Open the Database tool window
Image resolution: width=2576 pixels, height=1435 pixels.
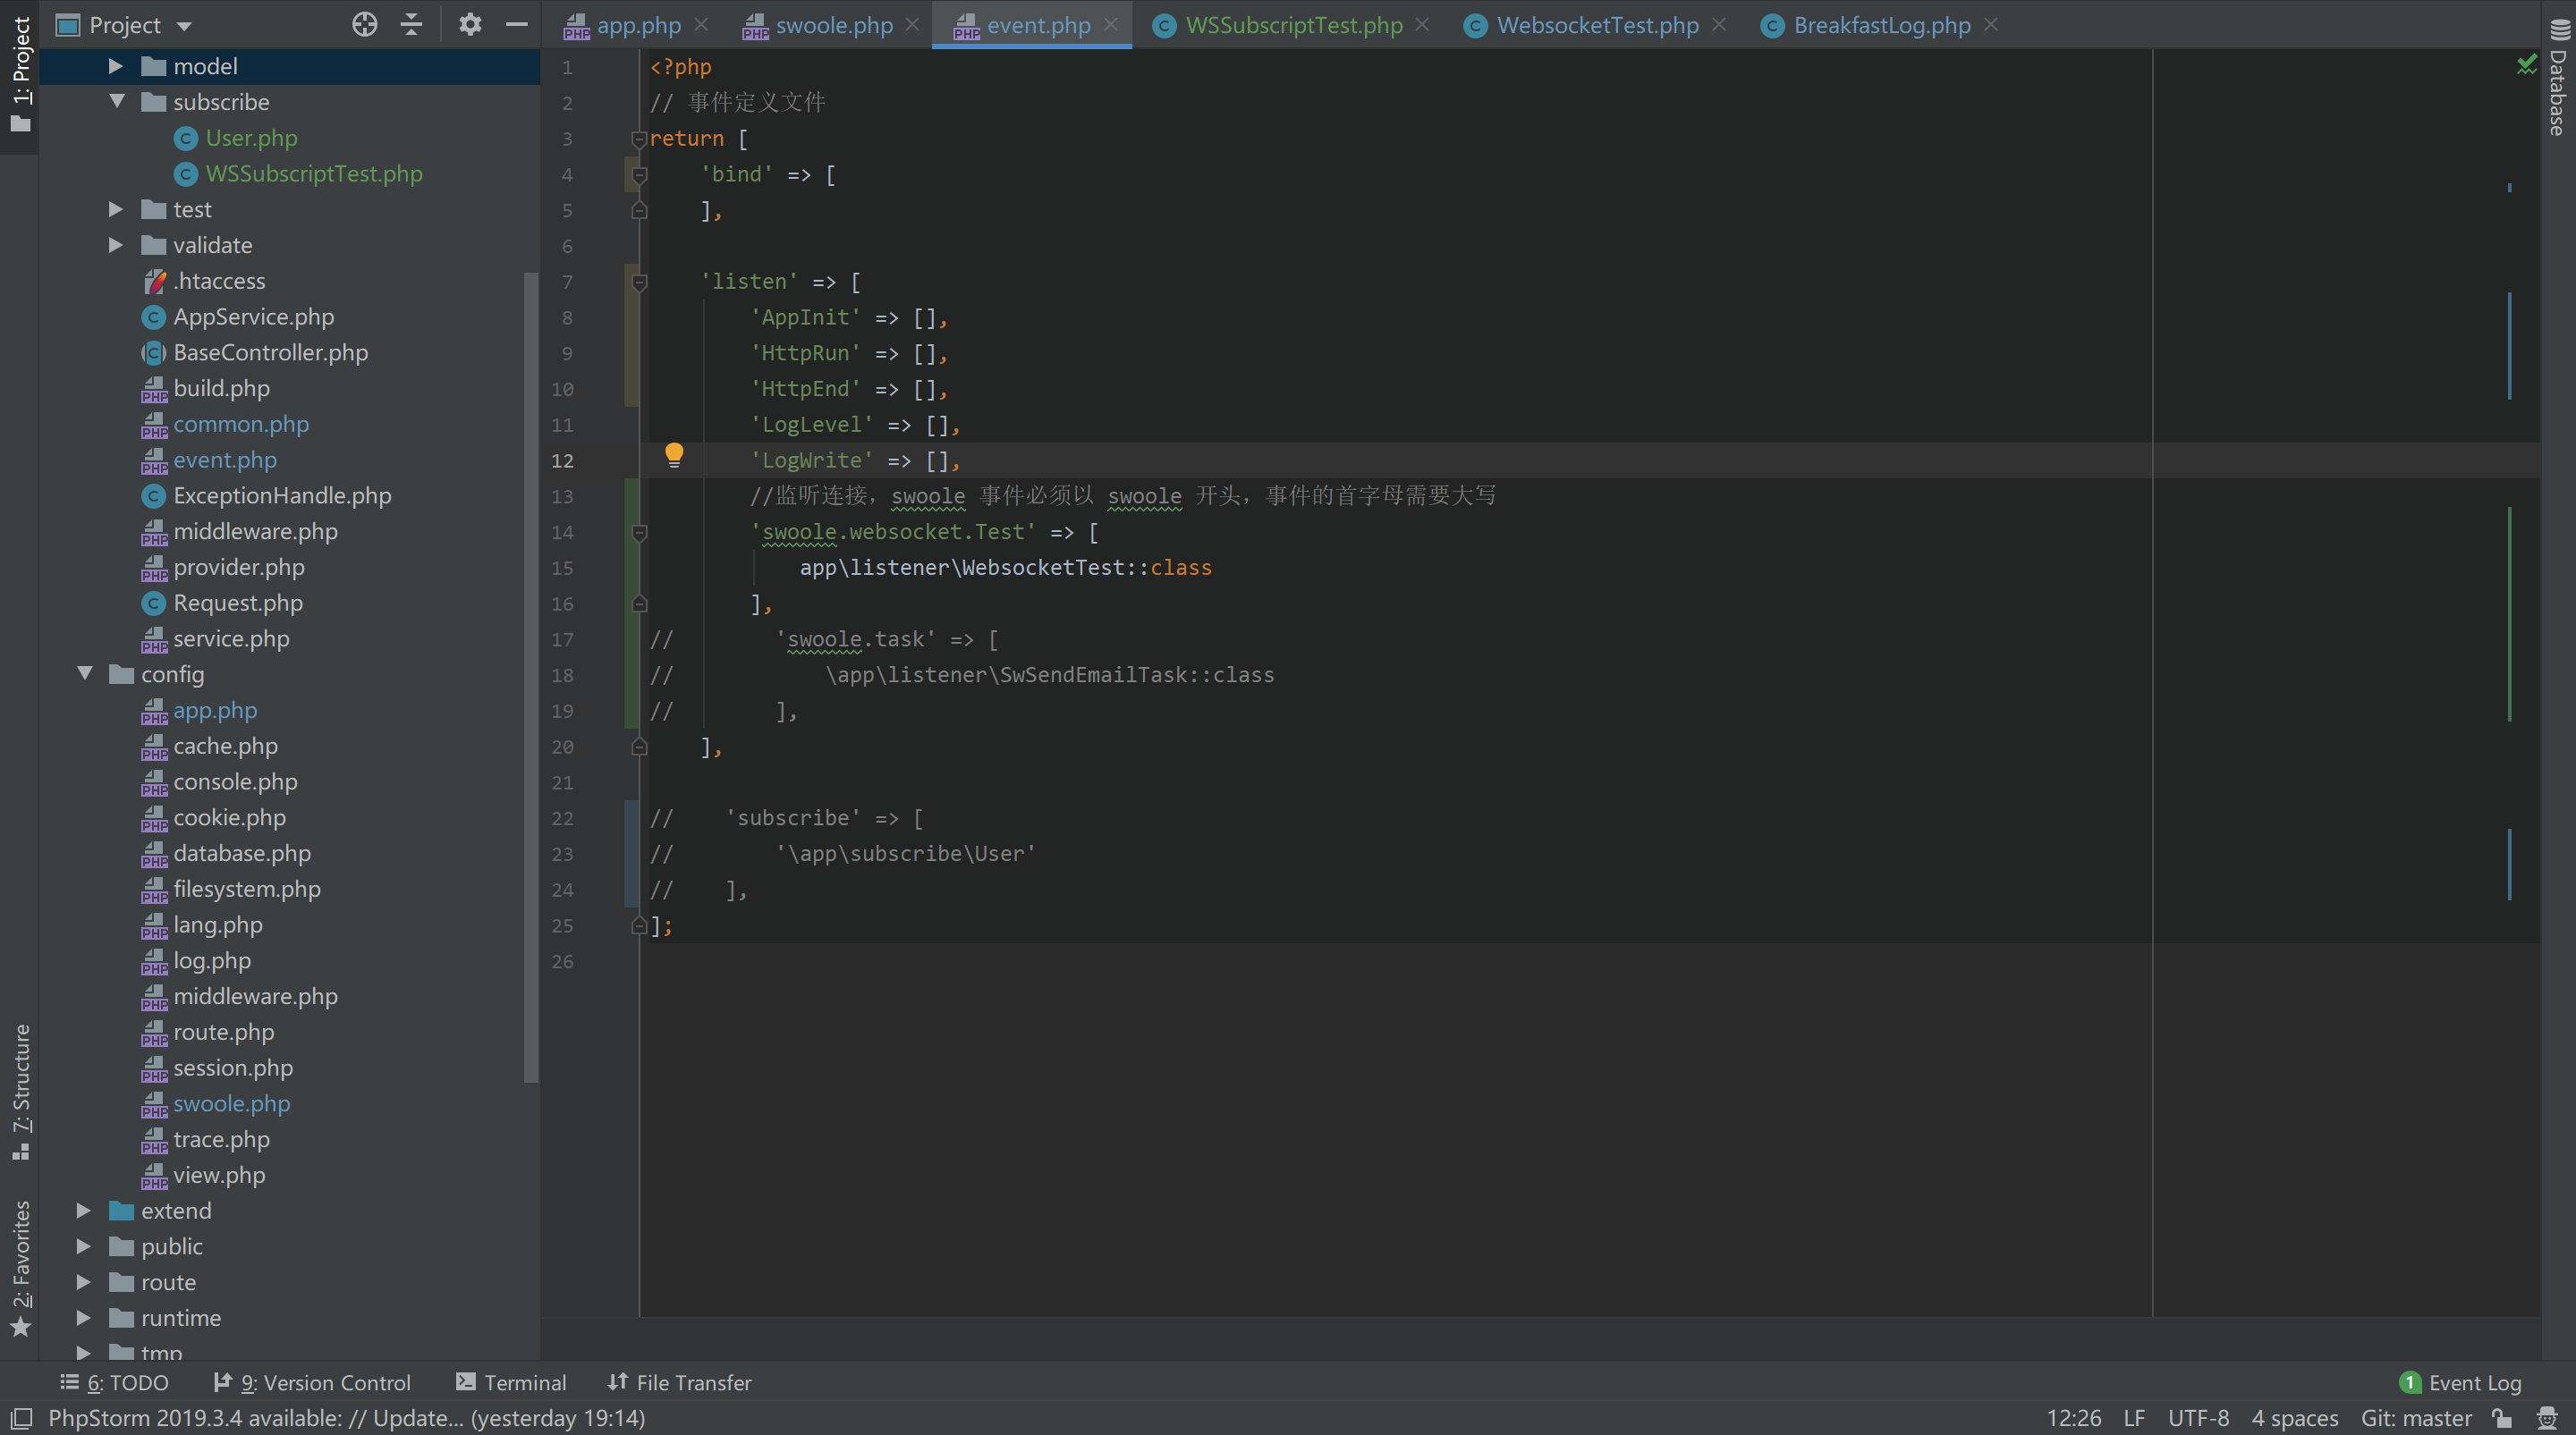point(2558,80)
